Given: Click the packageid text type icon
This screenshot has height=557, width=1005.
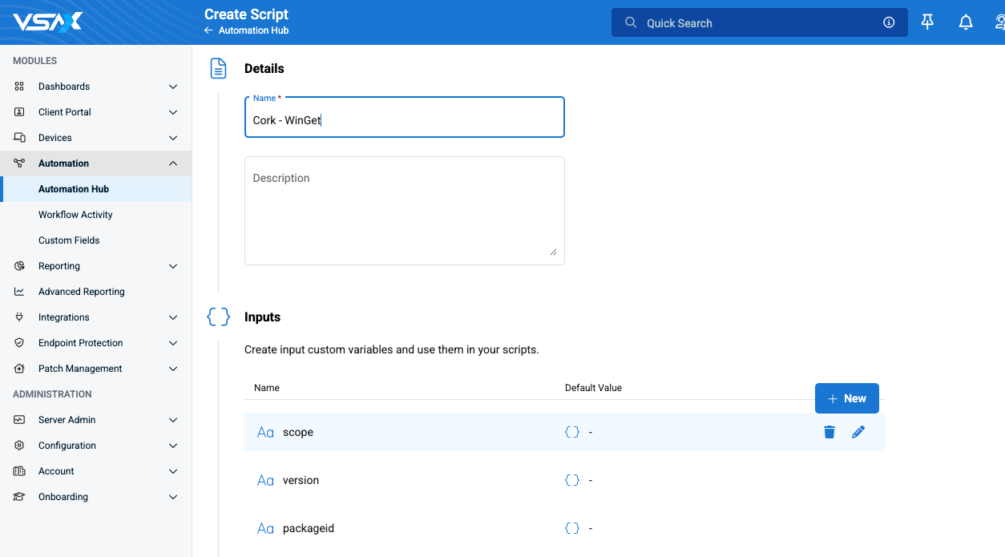Looking at the screenshot, I should [265, 529].
